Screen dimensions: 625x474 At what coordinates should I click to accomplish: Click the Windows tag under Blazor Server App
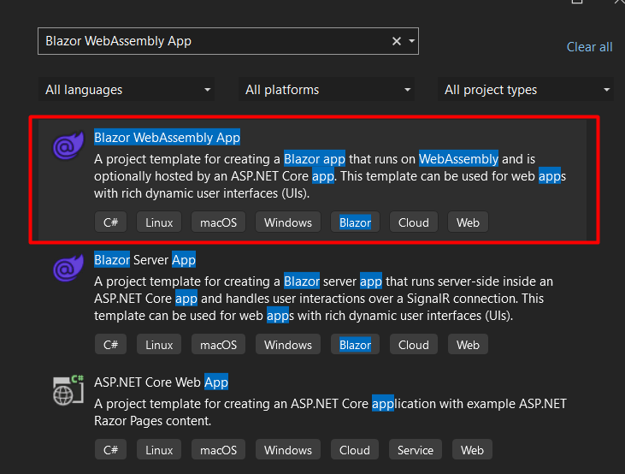pyautogui.click(x=288, y=344)
